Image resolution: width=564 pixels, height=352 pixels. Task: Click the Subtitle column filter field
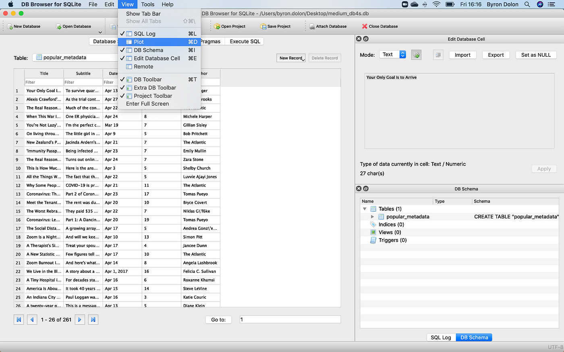click(x=83, y=82)
